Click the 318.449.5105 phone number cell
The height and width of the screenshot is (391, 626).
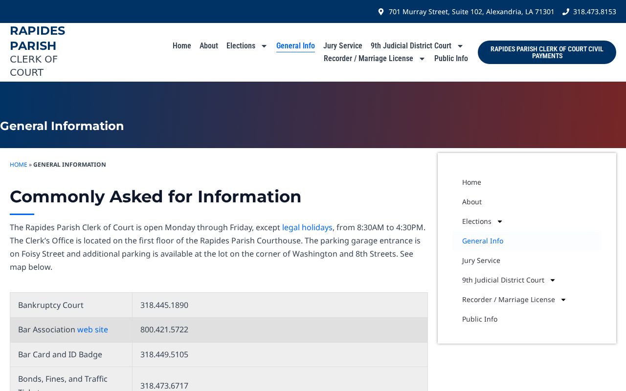click(280, 354)
